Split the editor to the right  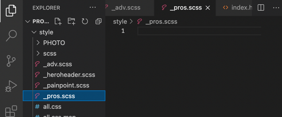261,8
